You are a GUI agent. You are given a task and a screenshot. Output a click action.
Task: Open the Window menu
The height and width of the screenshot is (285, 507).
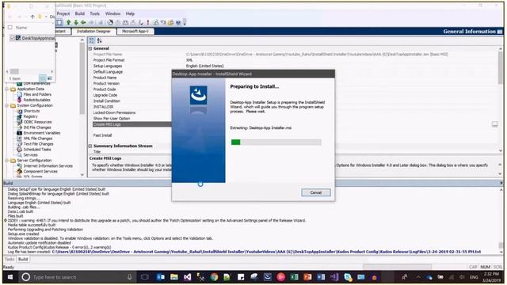pos(112,13)
